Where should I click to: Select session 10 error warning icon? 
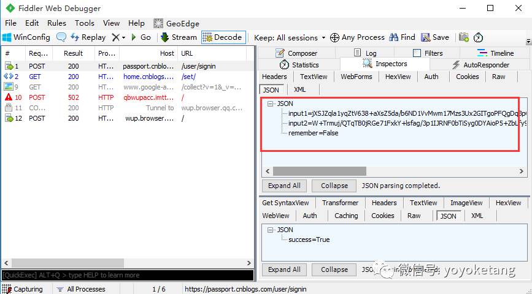pos(9,97)
